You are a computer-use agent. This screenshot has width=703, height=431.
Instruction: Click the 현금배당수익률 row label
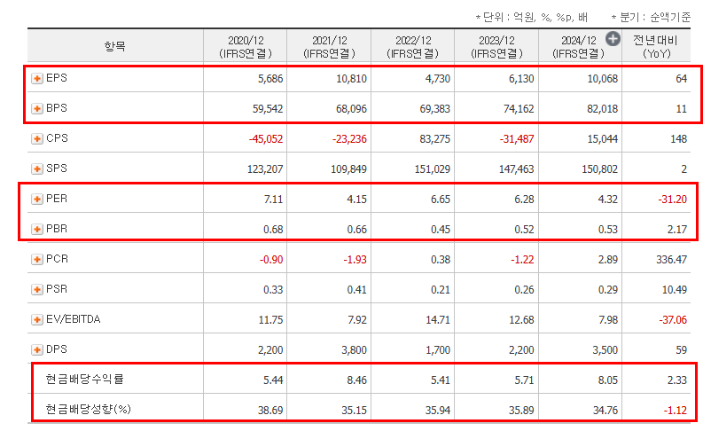click(x=84, y=379)
